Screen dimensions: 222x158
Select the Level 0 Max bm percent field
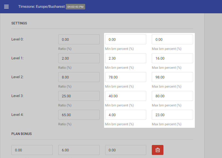[172, 39]
